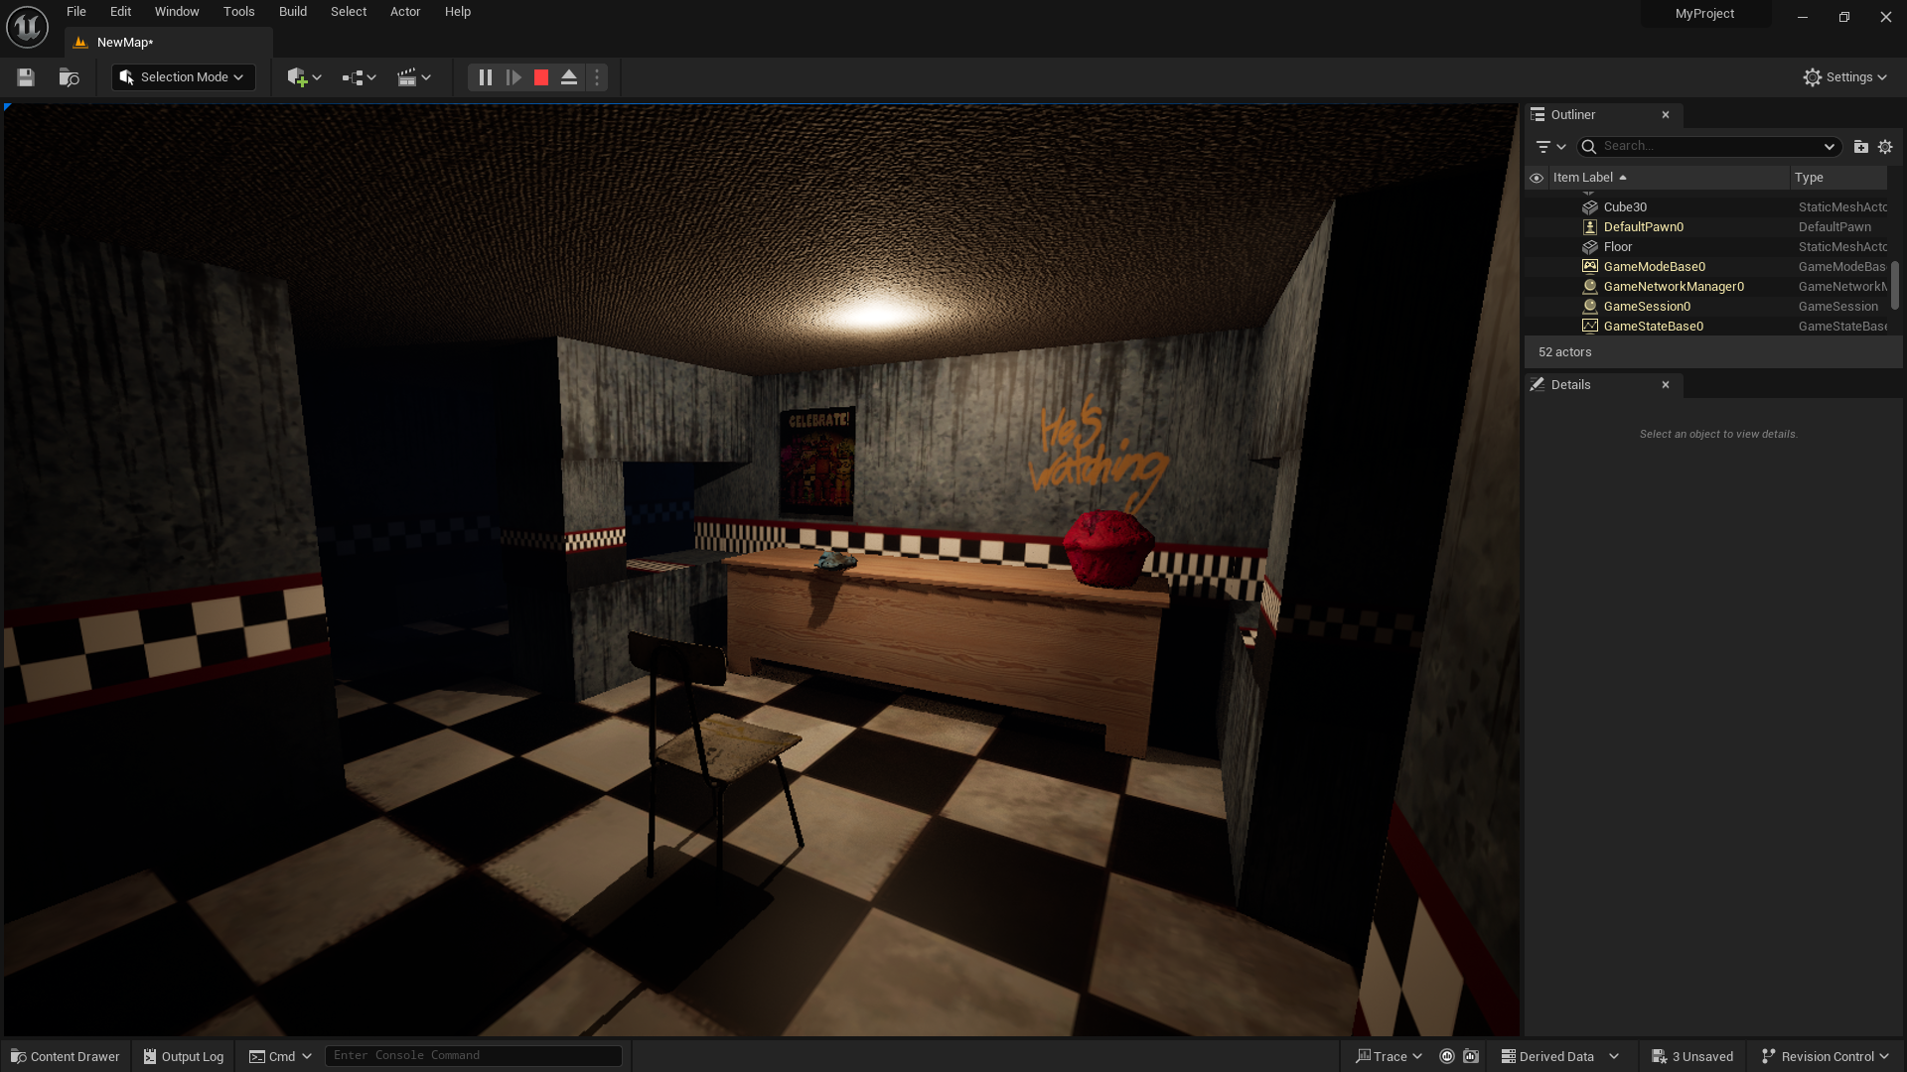Select DefaultPawn0 in the Outliner
This screenshot has height=1072, width=1907.
(1706, 227)
